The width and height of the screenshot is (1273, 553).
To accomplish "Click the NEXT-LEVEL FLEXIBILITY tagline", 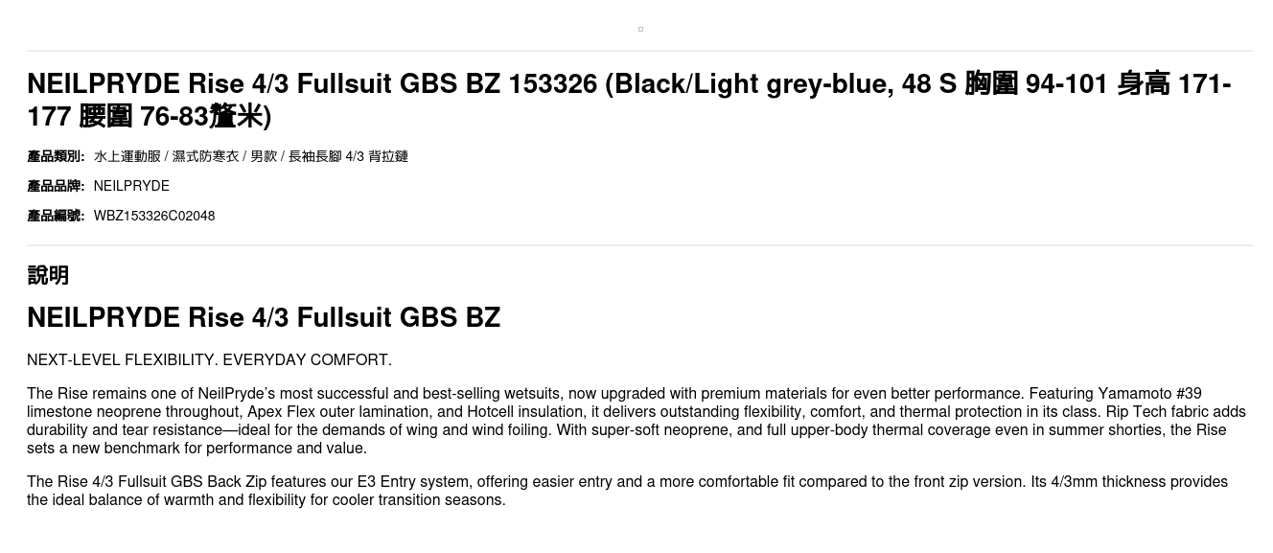I will point(209,360).
